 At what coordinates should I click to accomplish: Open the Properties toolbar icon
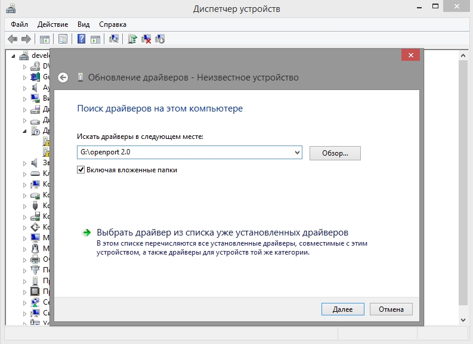[x=63, y=39]
